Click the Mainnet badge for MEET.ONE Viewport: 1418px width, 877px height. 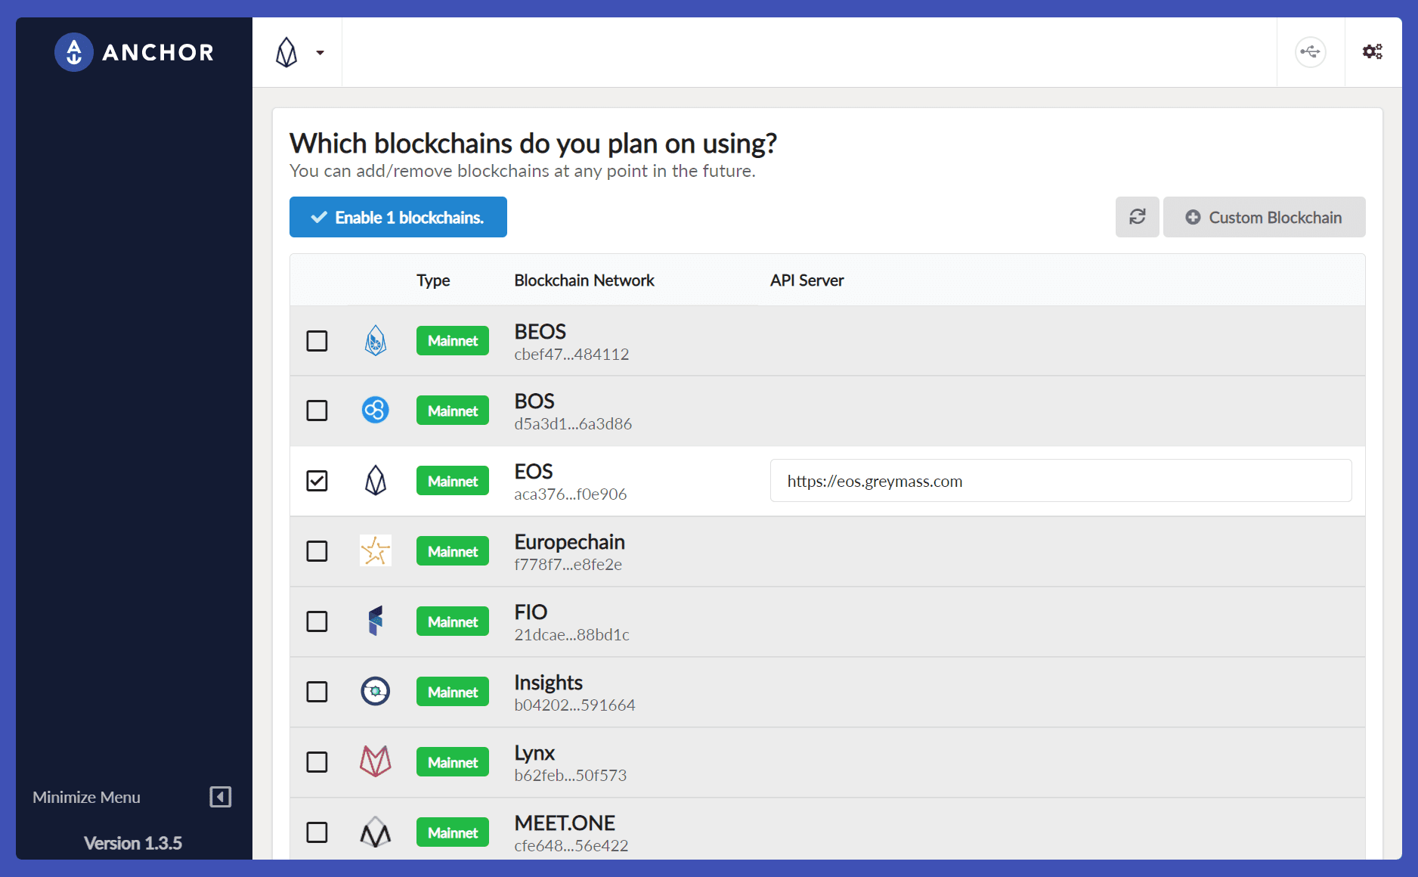click(453, 832)
